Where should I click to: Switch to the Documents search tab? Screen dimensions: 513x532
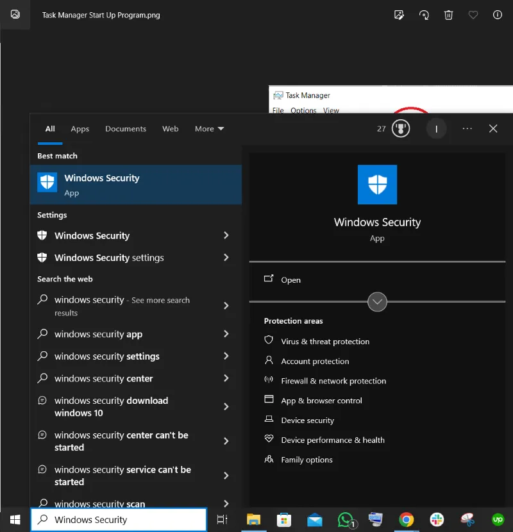click(126, 129)
